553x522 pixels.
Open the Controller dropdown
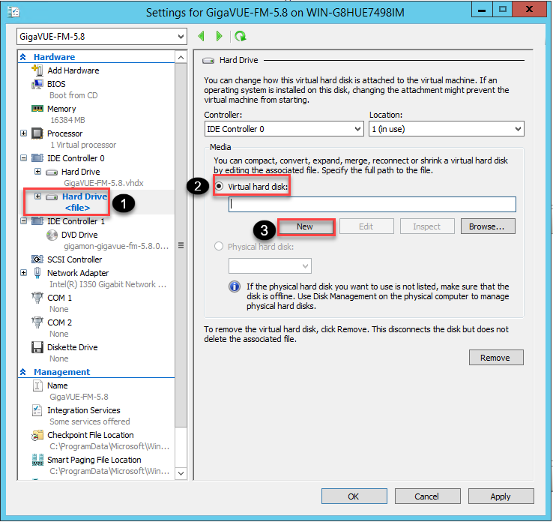point(284,129)
